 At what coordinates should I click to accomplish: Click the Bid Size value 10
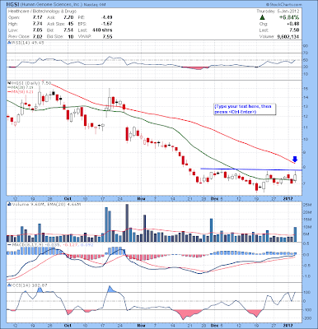tap(71, 36)
